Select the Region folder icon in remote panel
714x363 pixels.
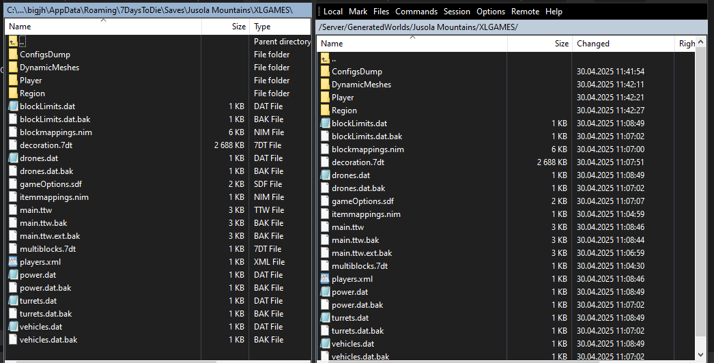(x=325, y=111)
